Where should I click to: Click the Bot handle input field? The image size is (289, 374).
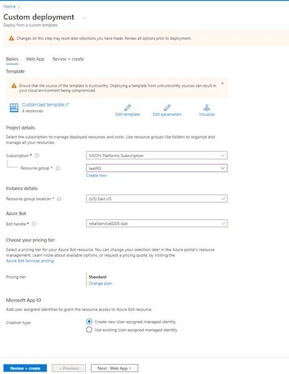click(156, 224)
